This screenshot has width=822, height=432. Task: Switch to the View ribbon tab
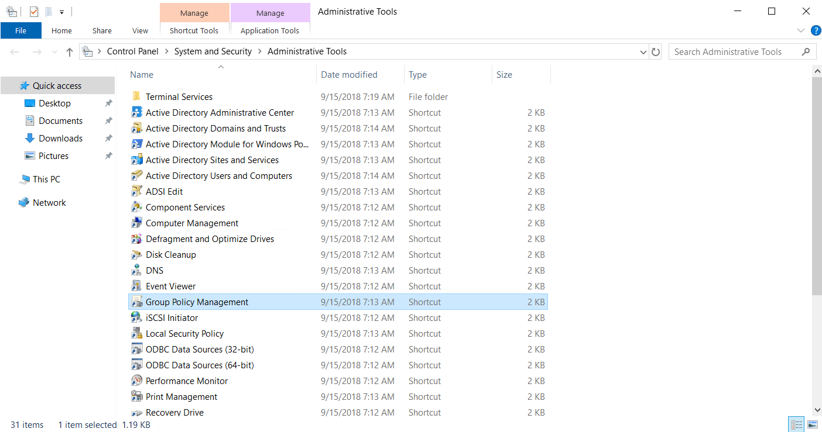click(140, 30)
